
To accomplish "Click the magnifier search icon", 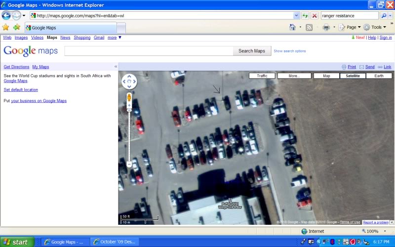I will (x=384, y=16).
